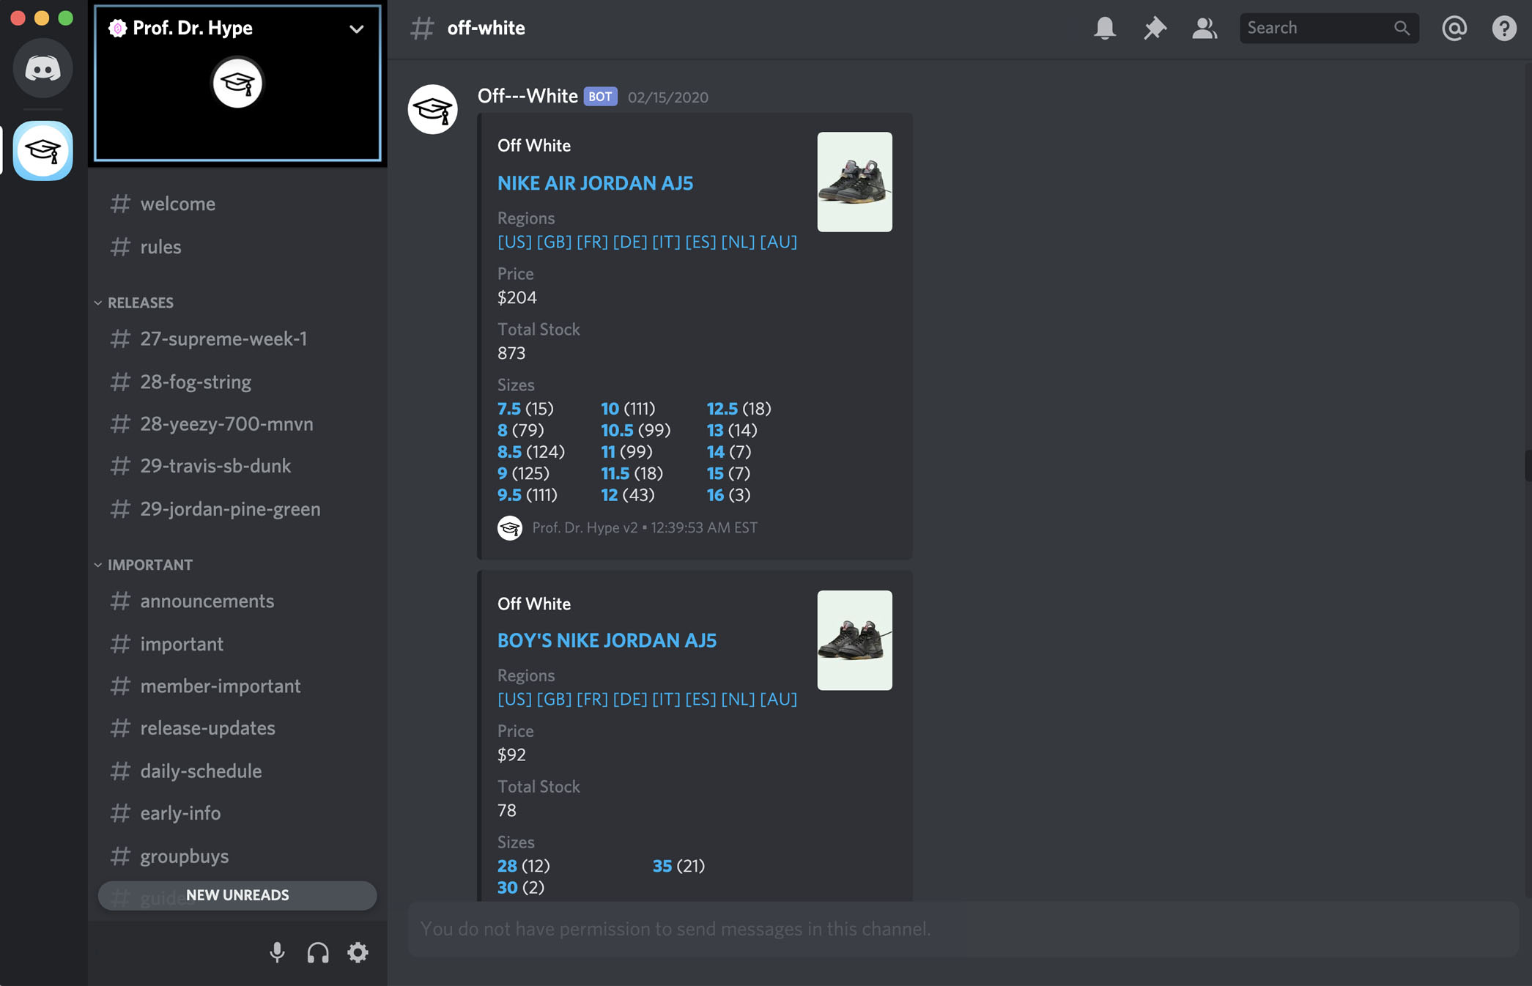Screen dimensions: 1532x986
Task: Open NIKE AIR JORDAN AJ5 product link
Action: [x=595, y=183]
